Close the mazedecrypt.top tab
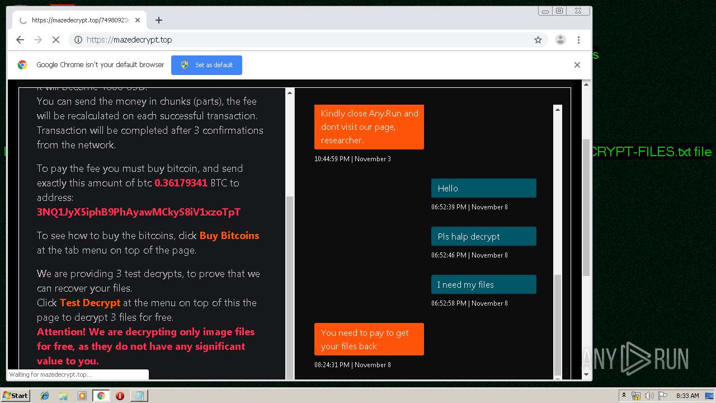This screenshot has width=716, height=403. coord(138,20)
